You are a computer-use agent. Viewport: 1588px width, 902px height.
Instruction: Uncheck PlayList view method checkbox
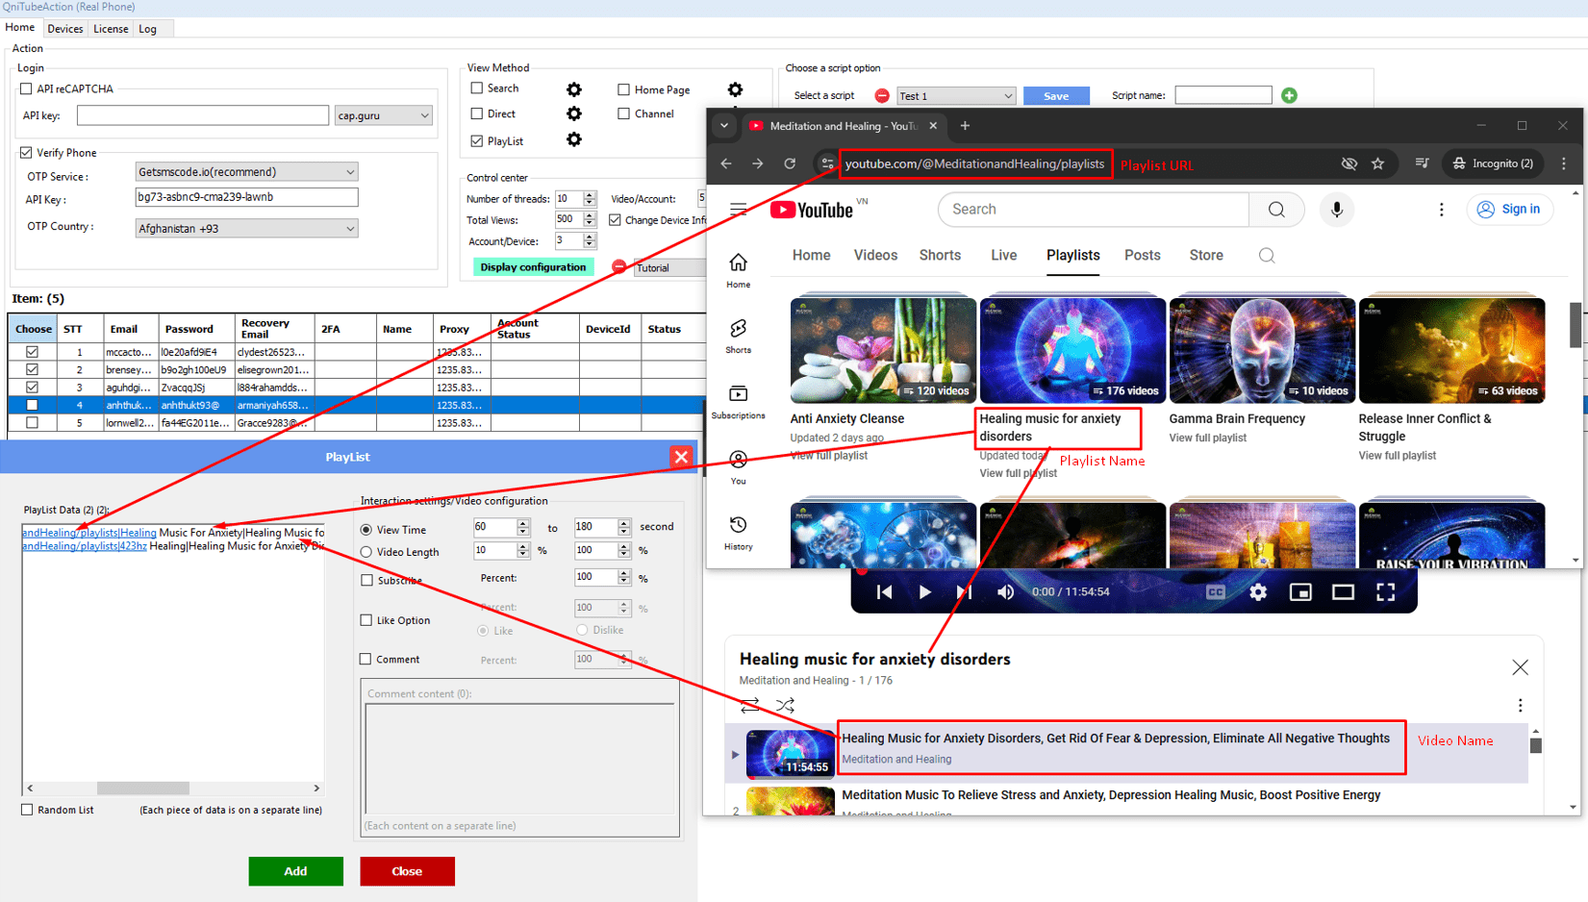click(477, 140)
